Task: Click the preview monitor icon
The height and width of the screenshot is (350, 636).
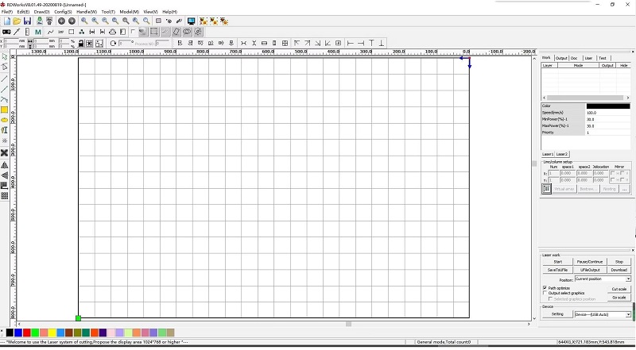Action: point(191,21)
